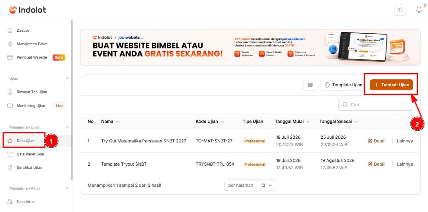Sort by Nama column chevron
Image resolution: width=428 pixels, height=212 pixels.
(117, 122)
